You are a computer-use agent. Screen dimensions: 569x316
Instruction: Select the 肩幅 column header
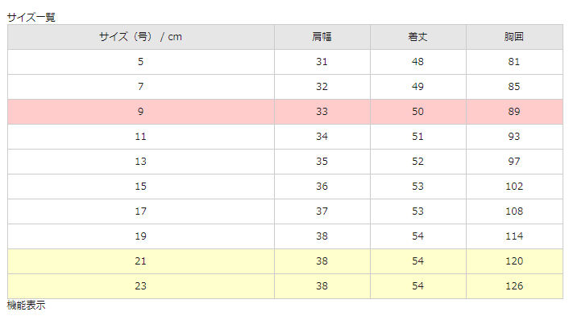tap(322, 37)
